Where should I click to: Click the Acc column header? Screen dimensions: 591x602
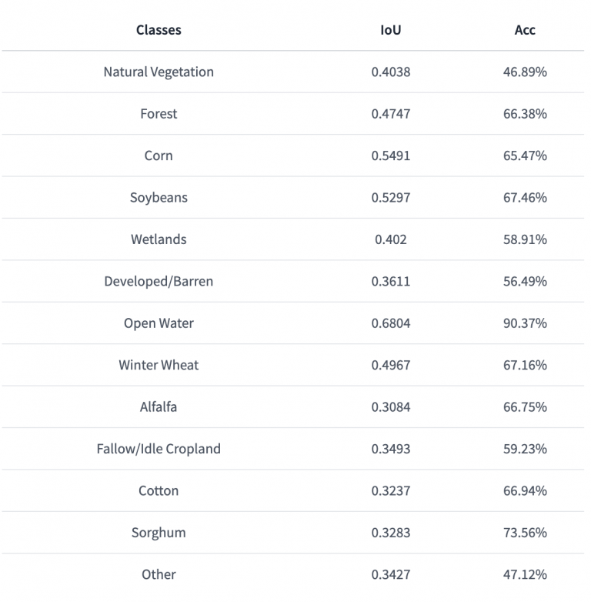coord(525,30)
